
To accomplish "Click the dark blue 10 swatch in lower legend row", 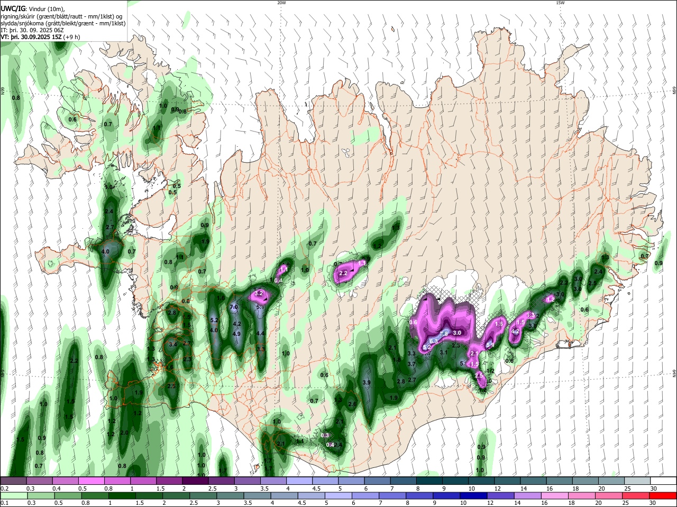I will click(473, 495).
